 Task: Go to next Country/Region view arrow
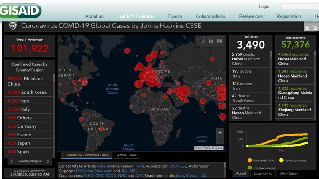point(48,161)
